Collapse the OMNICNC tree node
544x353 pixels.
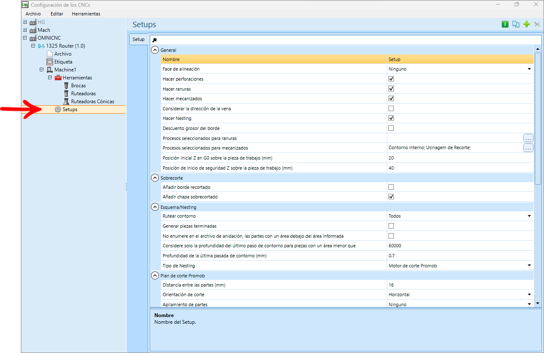(25, 38)
